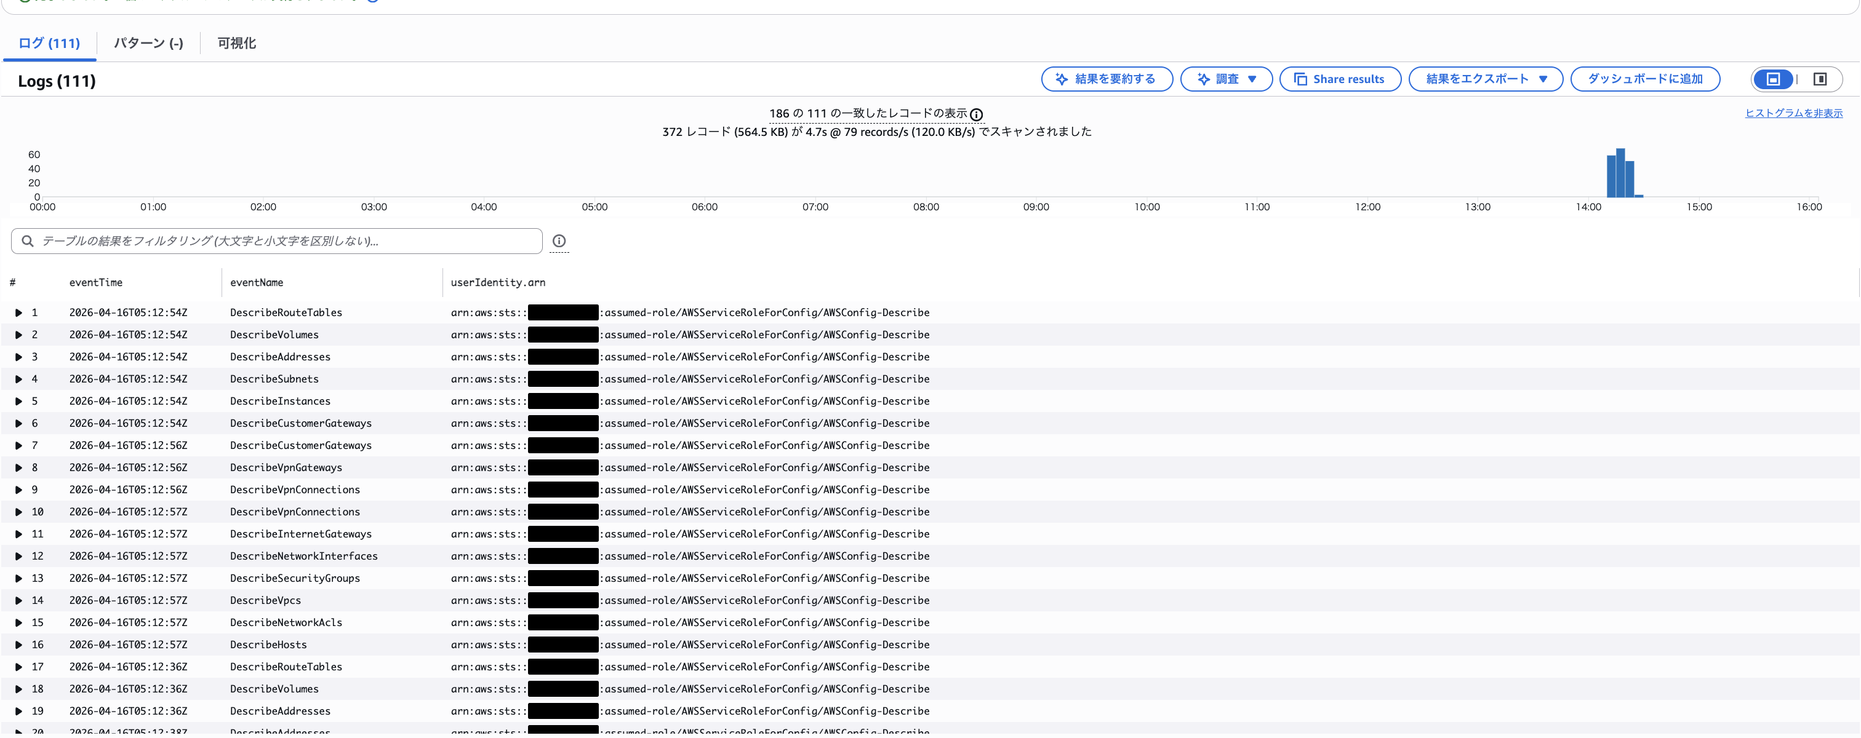
Task: Click 結果を要約する button
Action: coord(1107,79)
